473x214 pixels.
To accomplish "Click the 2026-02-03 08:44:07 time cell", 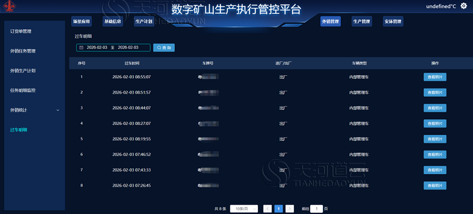I will (x=131, y=108).
